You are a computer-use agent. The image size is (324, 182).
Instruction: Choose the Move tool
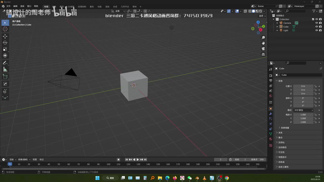point(5,36)
